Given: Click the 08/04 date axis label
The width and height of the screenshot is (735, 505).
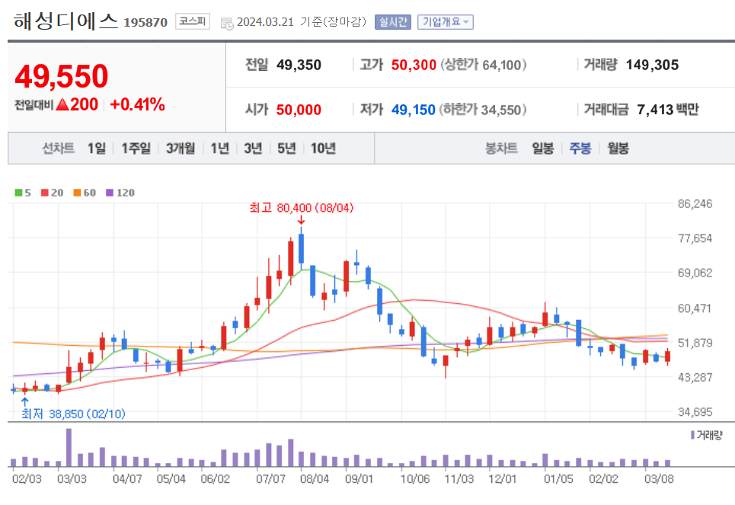Looking at the screenshot, I should click(315, 479).
